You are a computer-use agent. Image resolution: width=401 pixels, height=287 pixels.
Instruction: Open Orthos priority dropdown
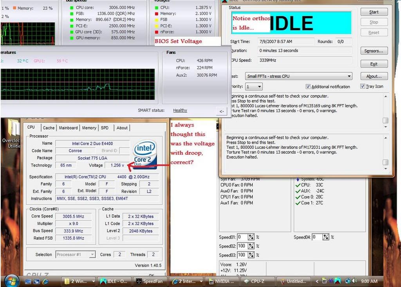pyautogui.click(x=254, y=87)
